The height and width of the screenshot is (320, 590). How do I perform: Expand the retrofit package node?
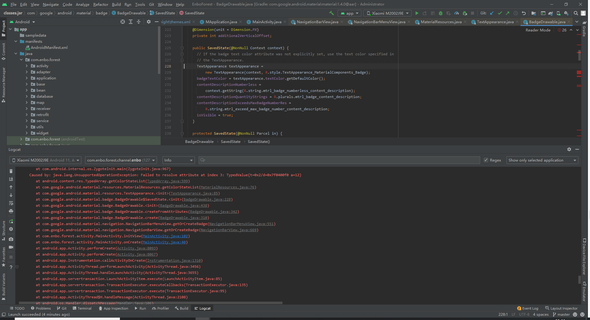coord(27,115)
